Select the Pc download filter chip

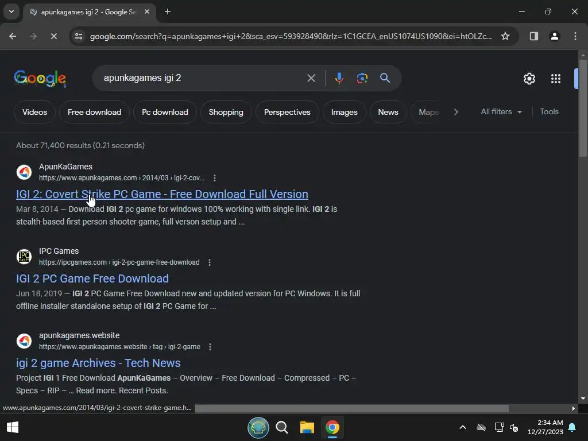coord(165,112)
